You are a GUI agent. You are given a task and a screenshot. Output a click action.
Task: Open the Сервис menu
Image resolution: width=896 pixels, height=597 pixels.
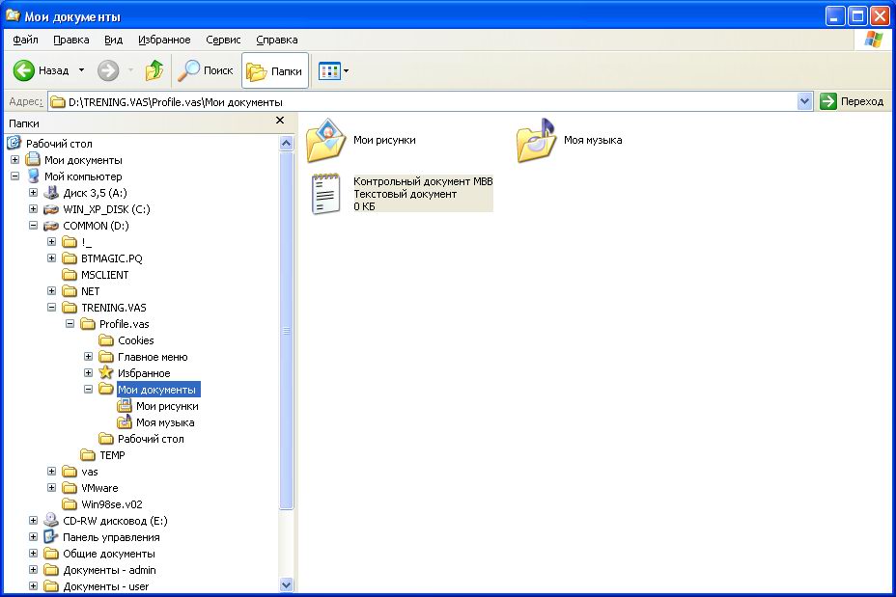223,40
